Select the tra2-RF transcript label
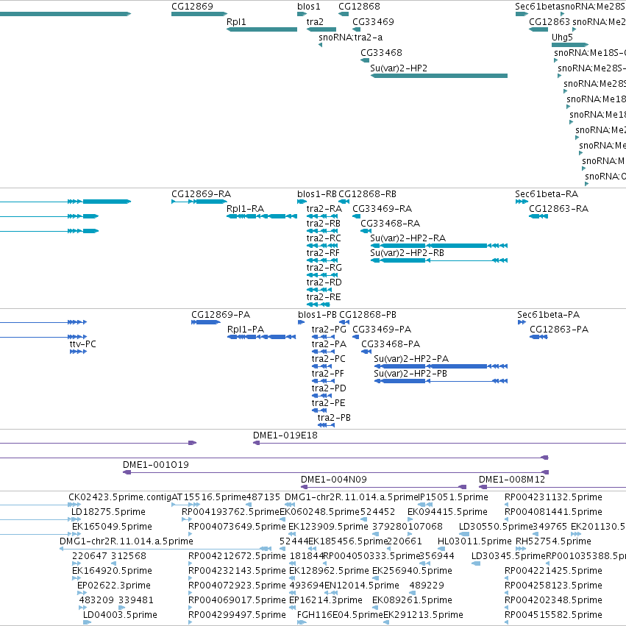Image resolution: width=626 pixels, height=626 pixels. pyautogui.click(x=323, y=253)
